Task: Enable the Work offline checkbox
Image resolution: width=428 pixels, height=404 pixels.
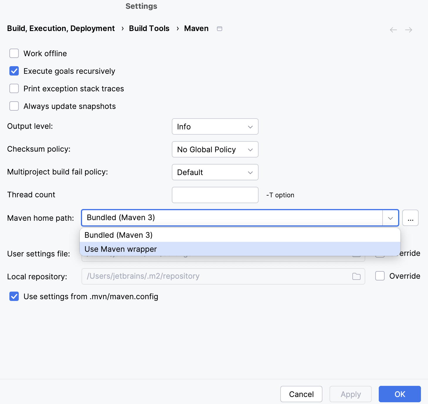Action: 14,53
